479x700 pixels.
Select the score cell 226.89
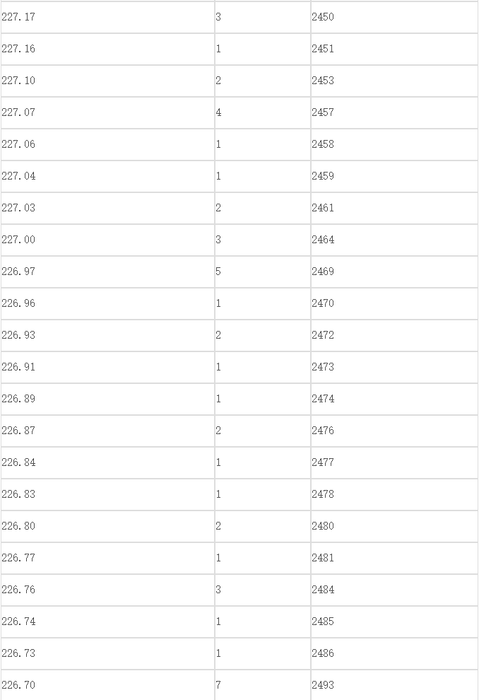pos(107,399)
